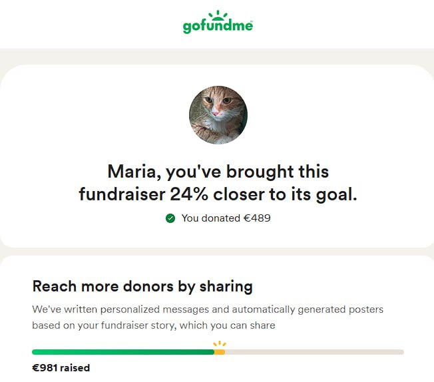Click 'Reach more donors by sharing' heading
This screenshot has height=382, width=434.
pyautogui.click(x=142, y=286)
